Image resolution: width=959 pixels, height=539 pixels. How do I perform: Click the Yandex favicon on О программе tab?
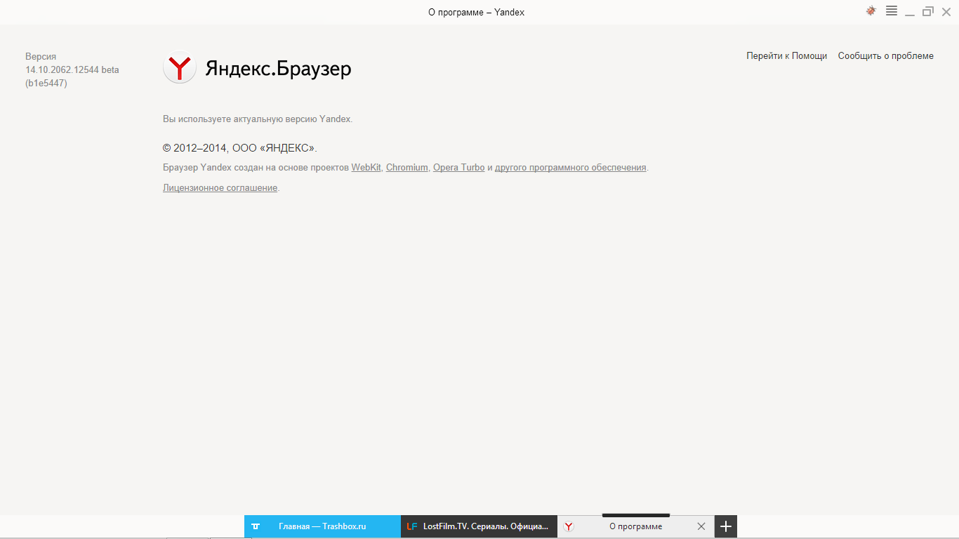569,526
